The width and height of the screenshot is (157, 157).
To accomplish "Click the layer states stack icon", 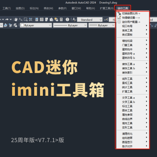I will point(15,25).
